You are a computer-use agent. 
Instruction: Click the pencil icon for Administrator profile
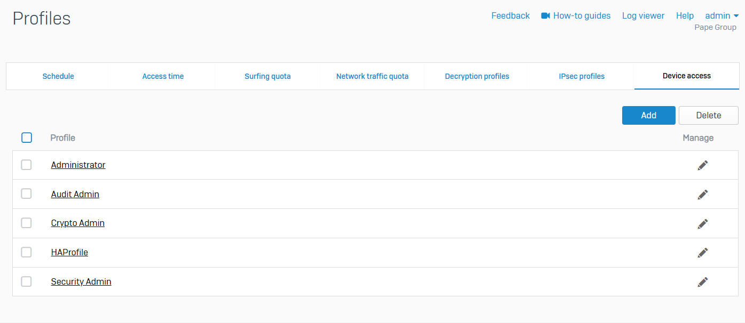click(x=703, y=165)
